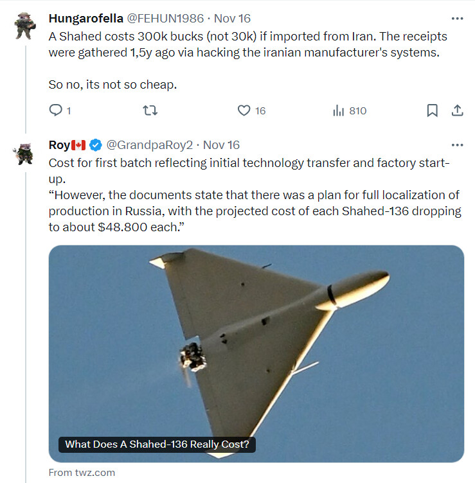475x483 pixels.
Task: Click the Roy display name
Action: click(x=59, y=145)
